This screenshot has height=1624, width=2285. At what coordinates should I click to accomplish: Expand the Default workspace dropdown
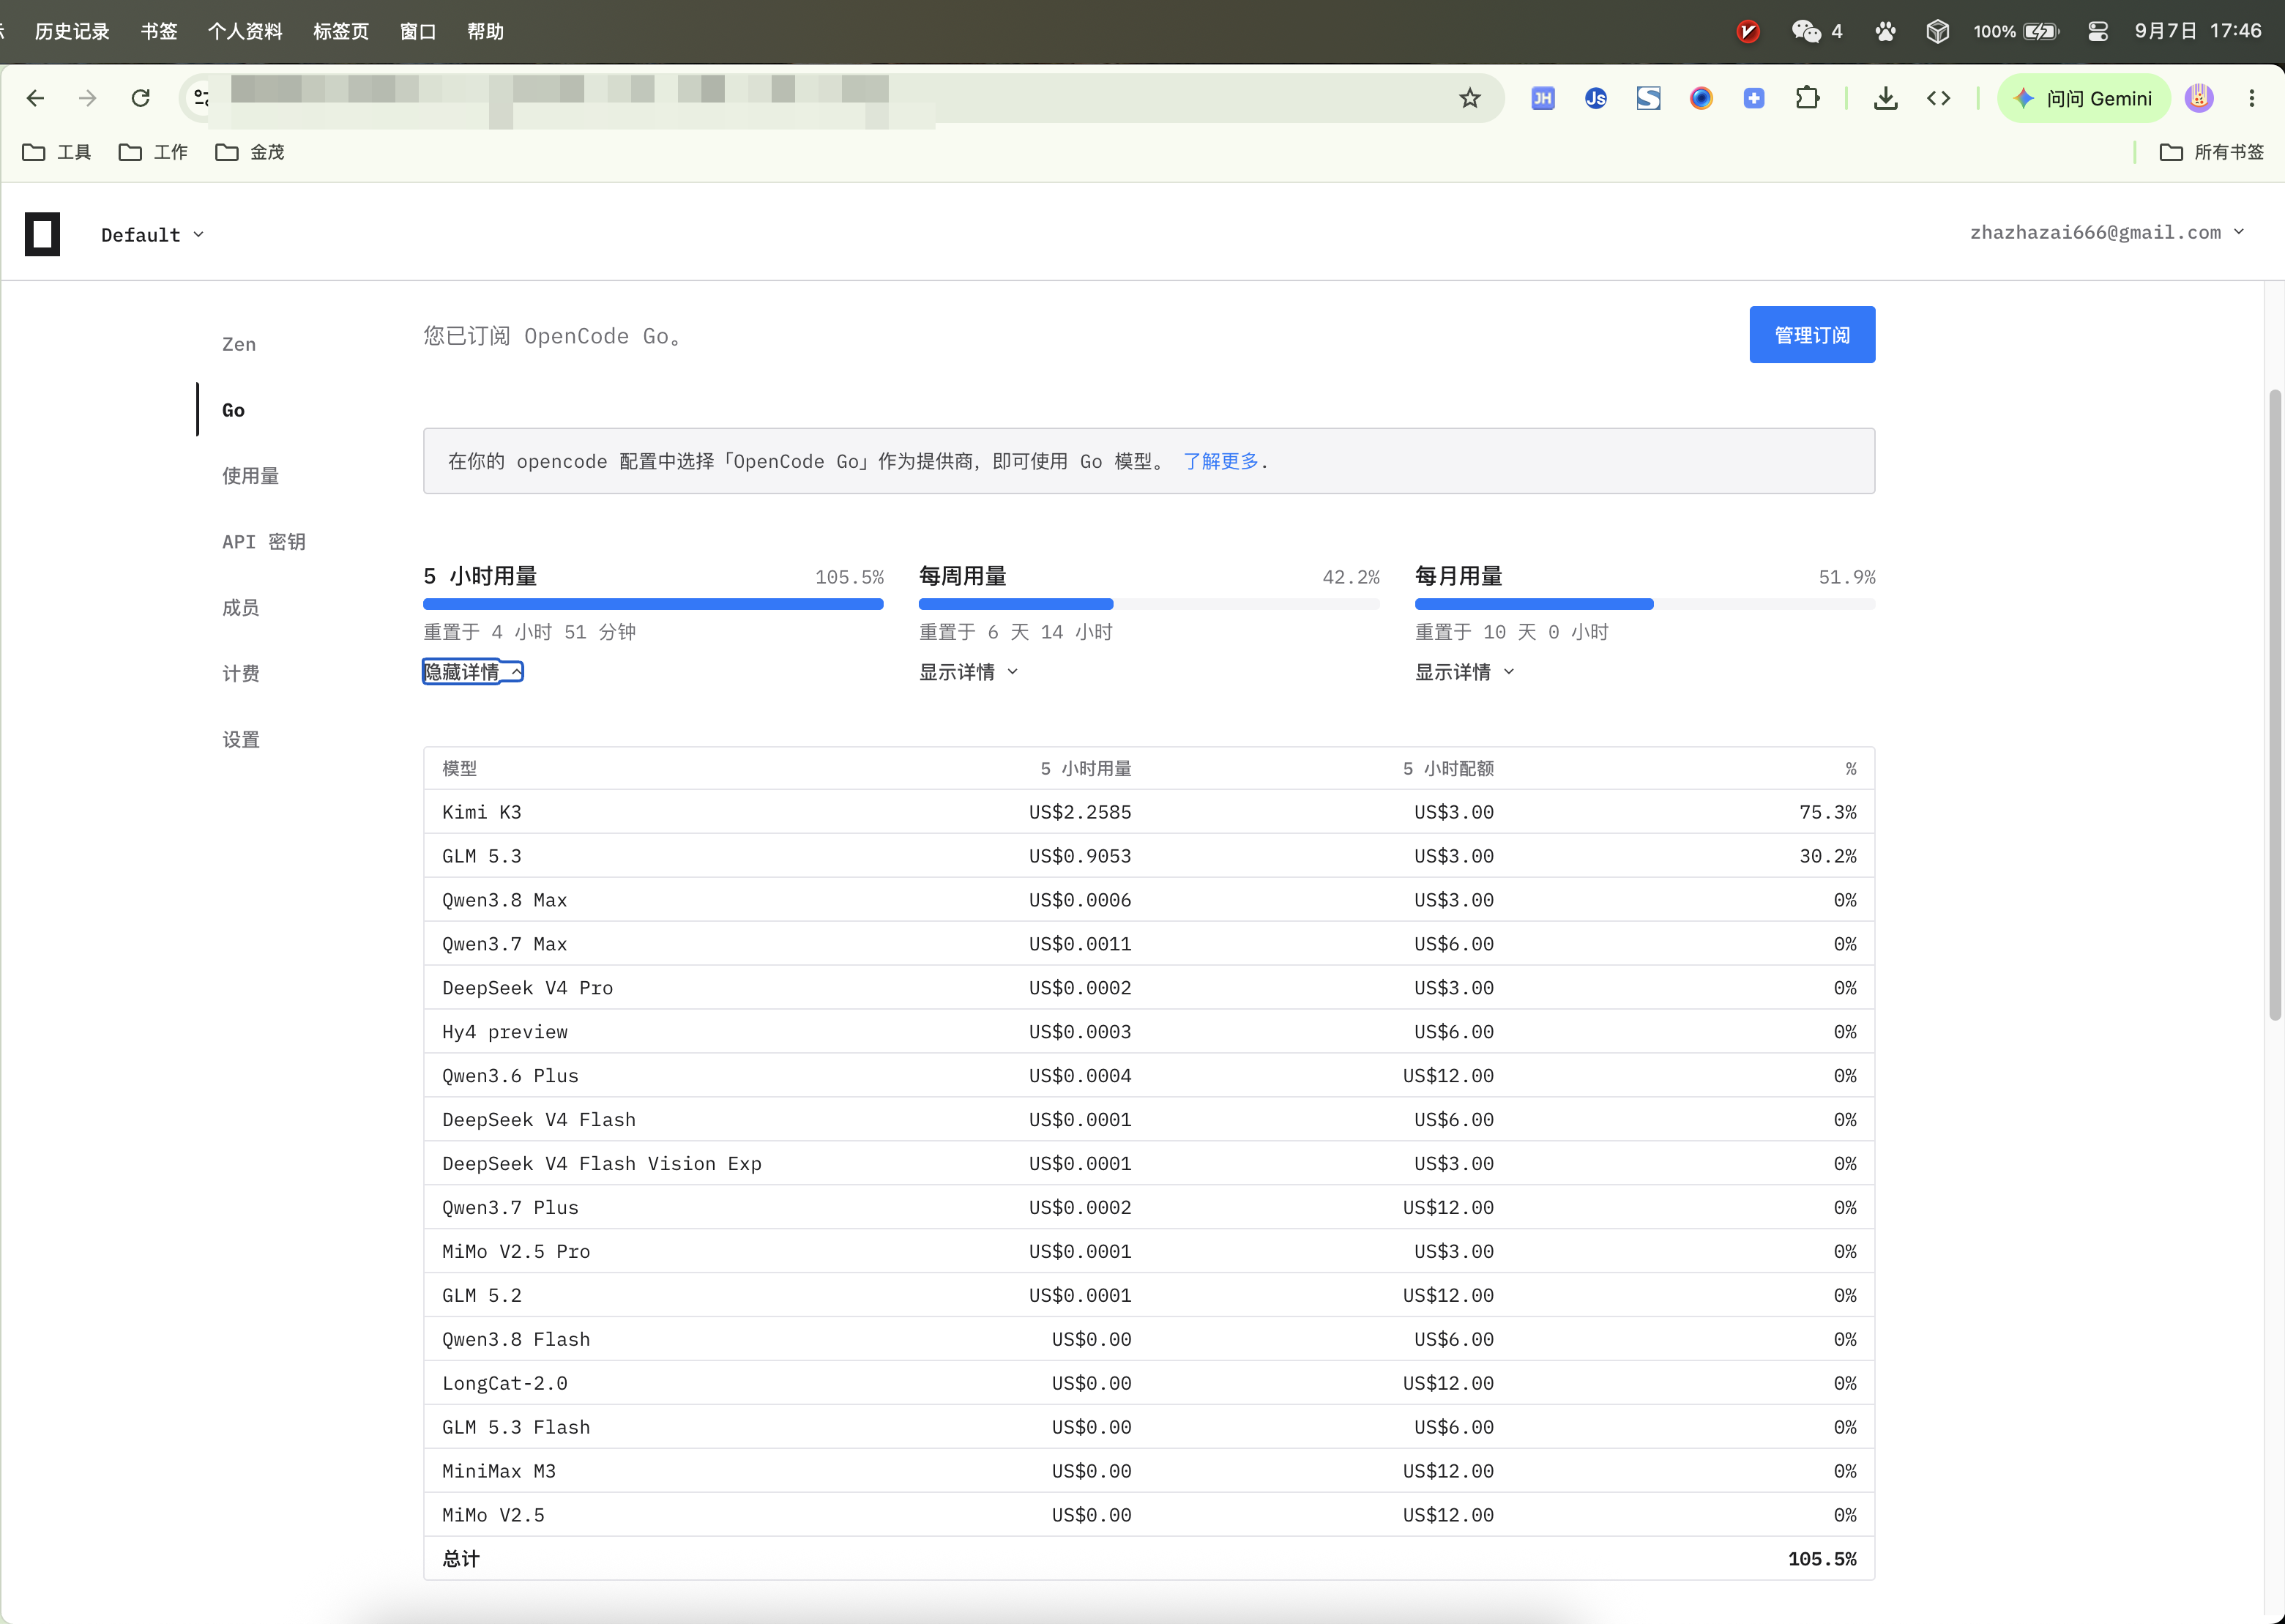tap(152, 235)
